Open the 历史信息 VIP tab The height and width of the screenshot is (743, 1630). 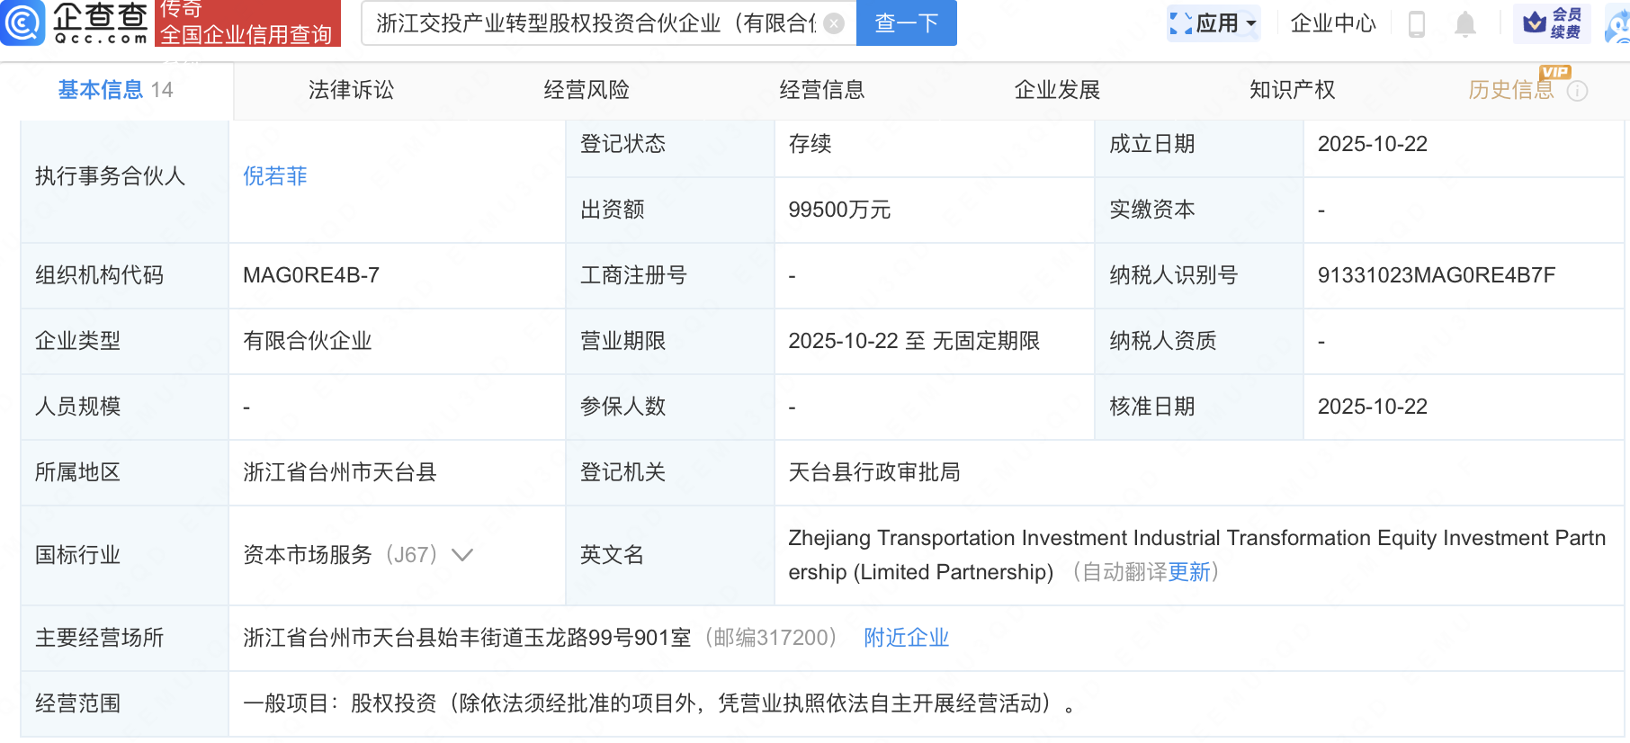coord(1510,90)
